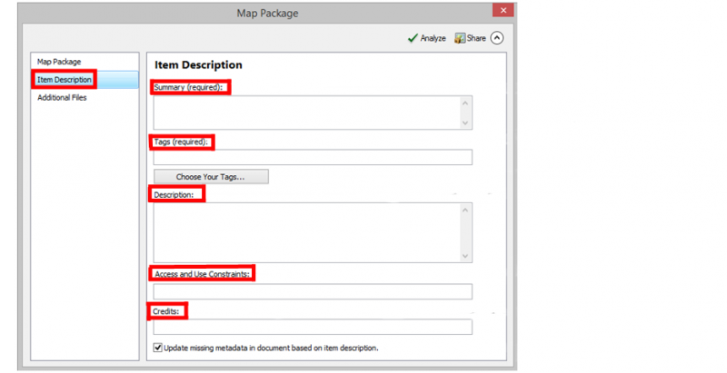Switch to the Additional Files page
Screen dimensions: 727x373
pyautogui.click(x=62, y=98)
